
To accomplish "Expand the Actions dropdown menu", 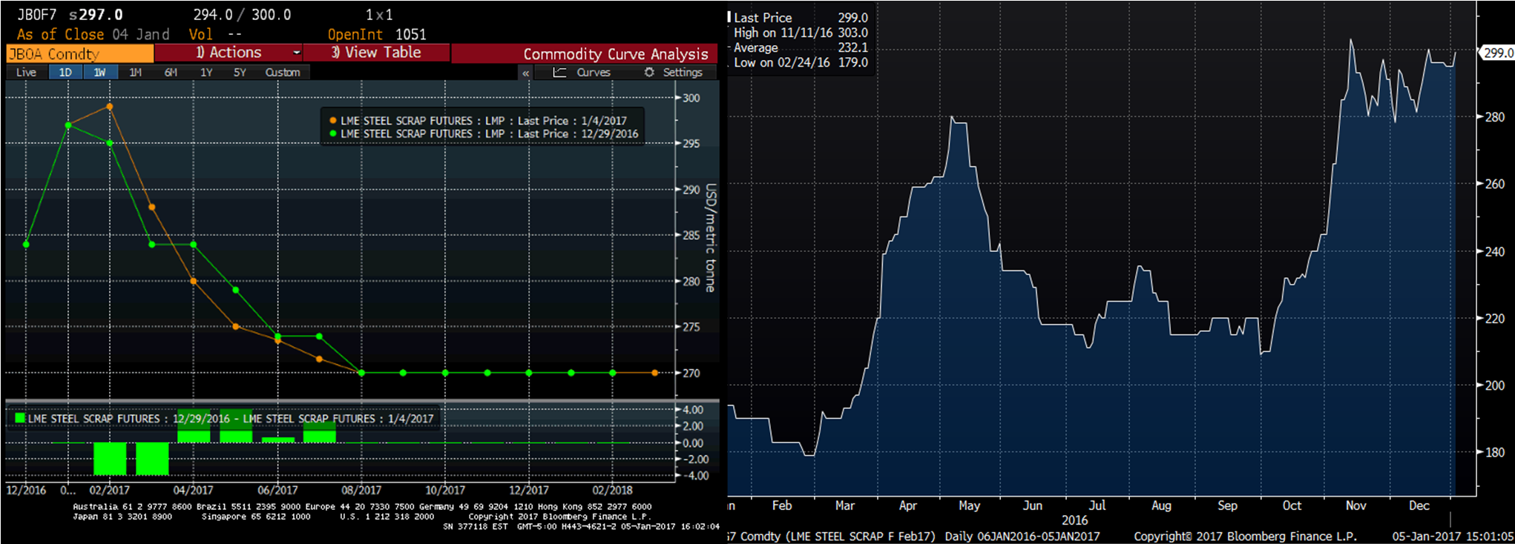I will point(296,53).
